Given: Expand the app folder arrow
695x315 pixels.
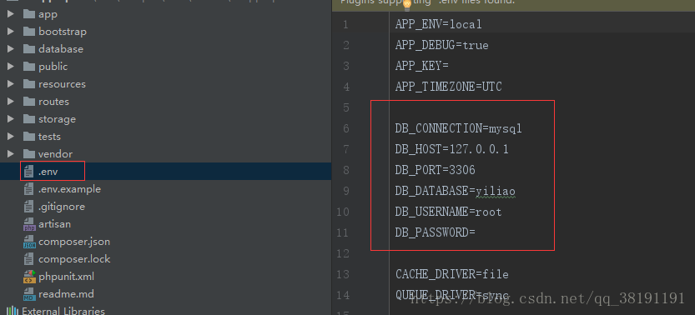Looking at the screenshot, I should tap(11, 14).
